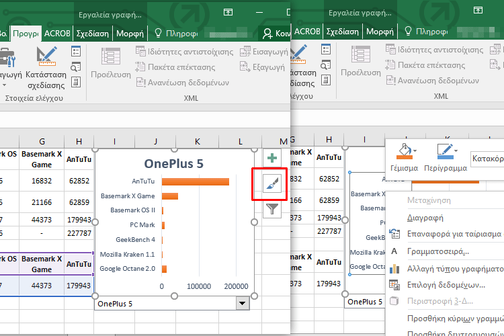Open Chart Elements plus button beside chart
The image size is (504, 336).
272,158
